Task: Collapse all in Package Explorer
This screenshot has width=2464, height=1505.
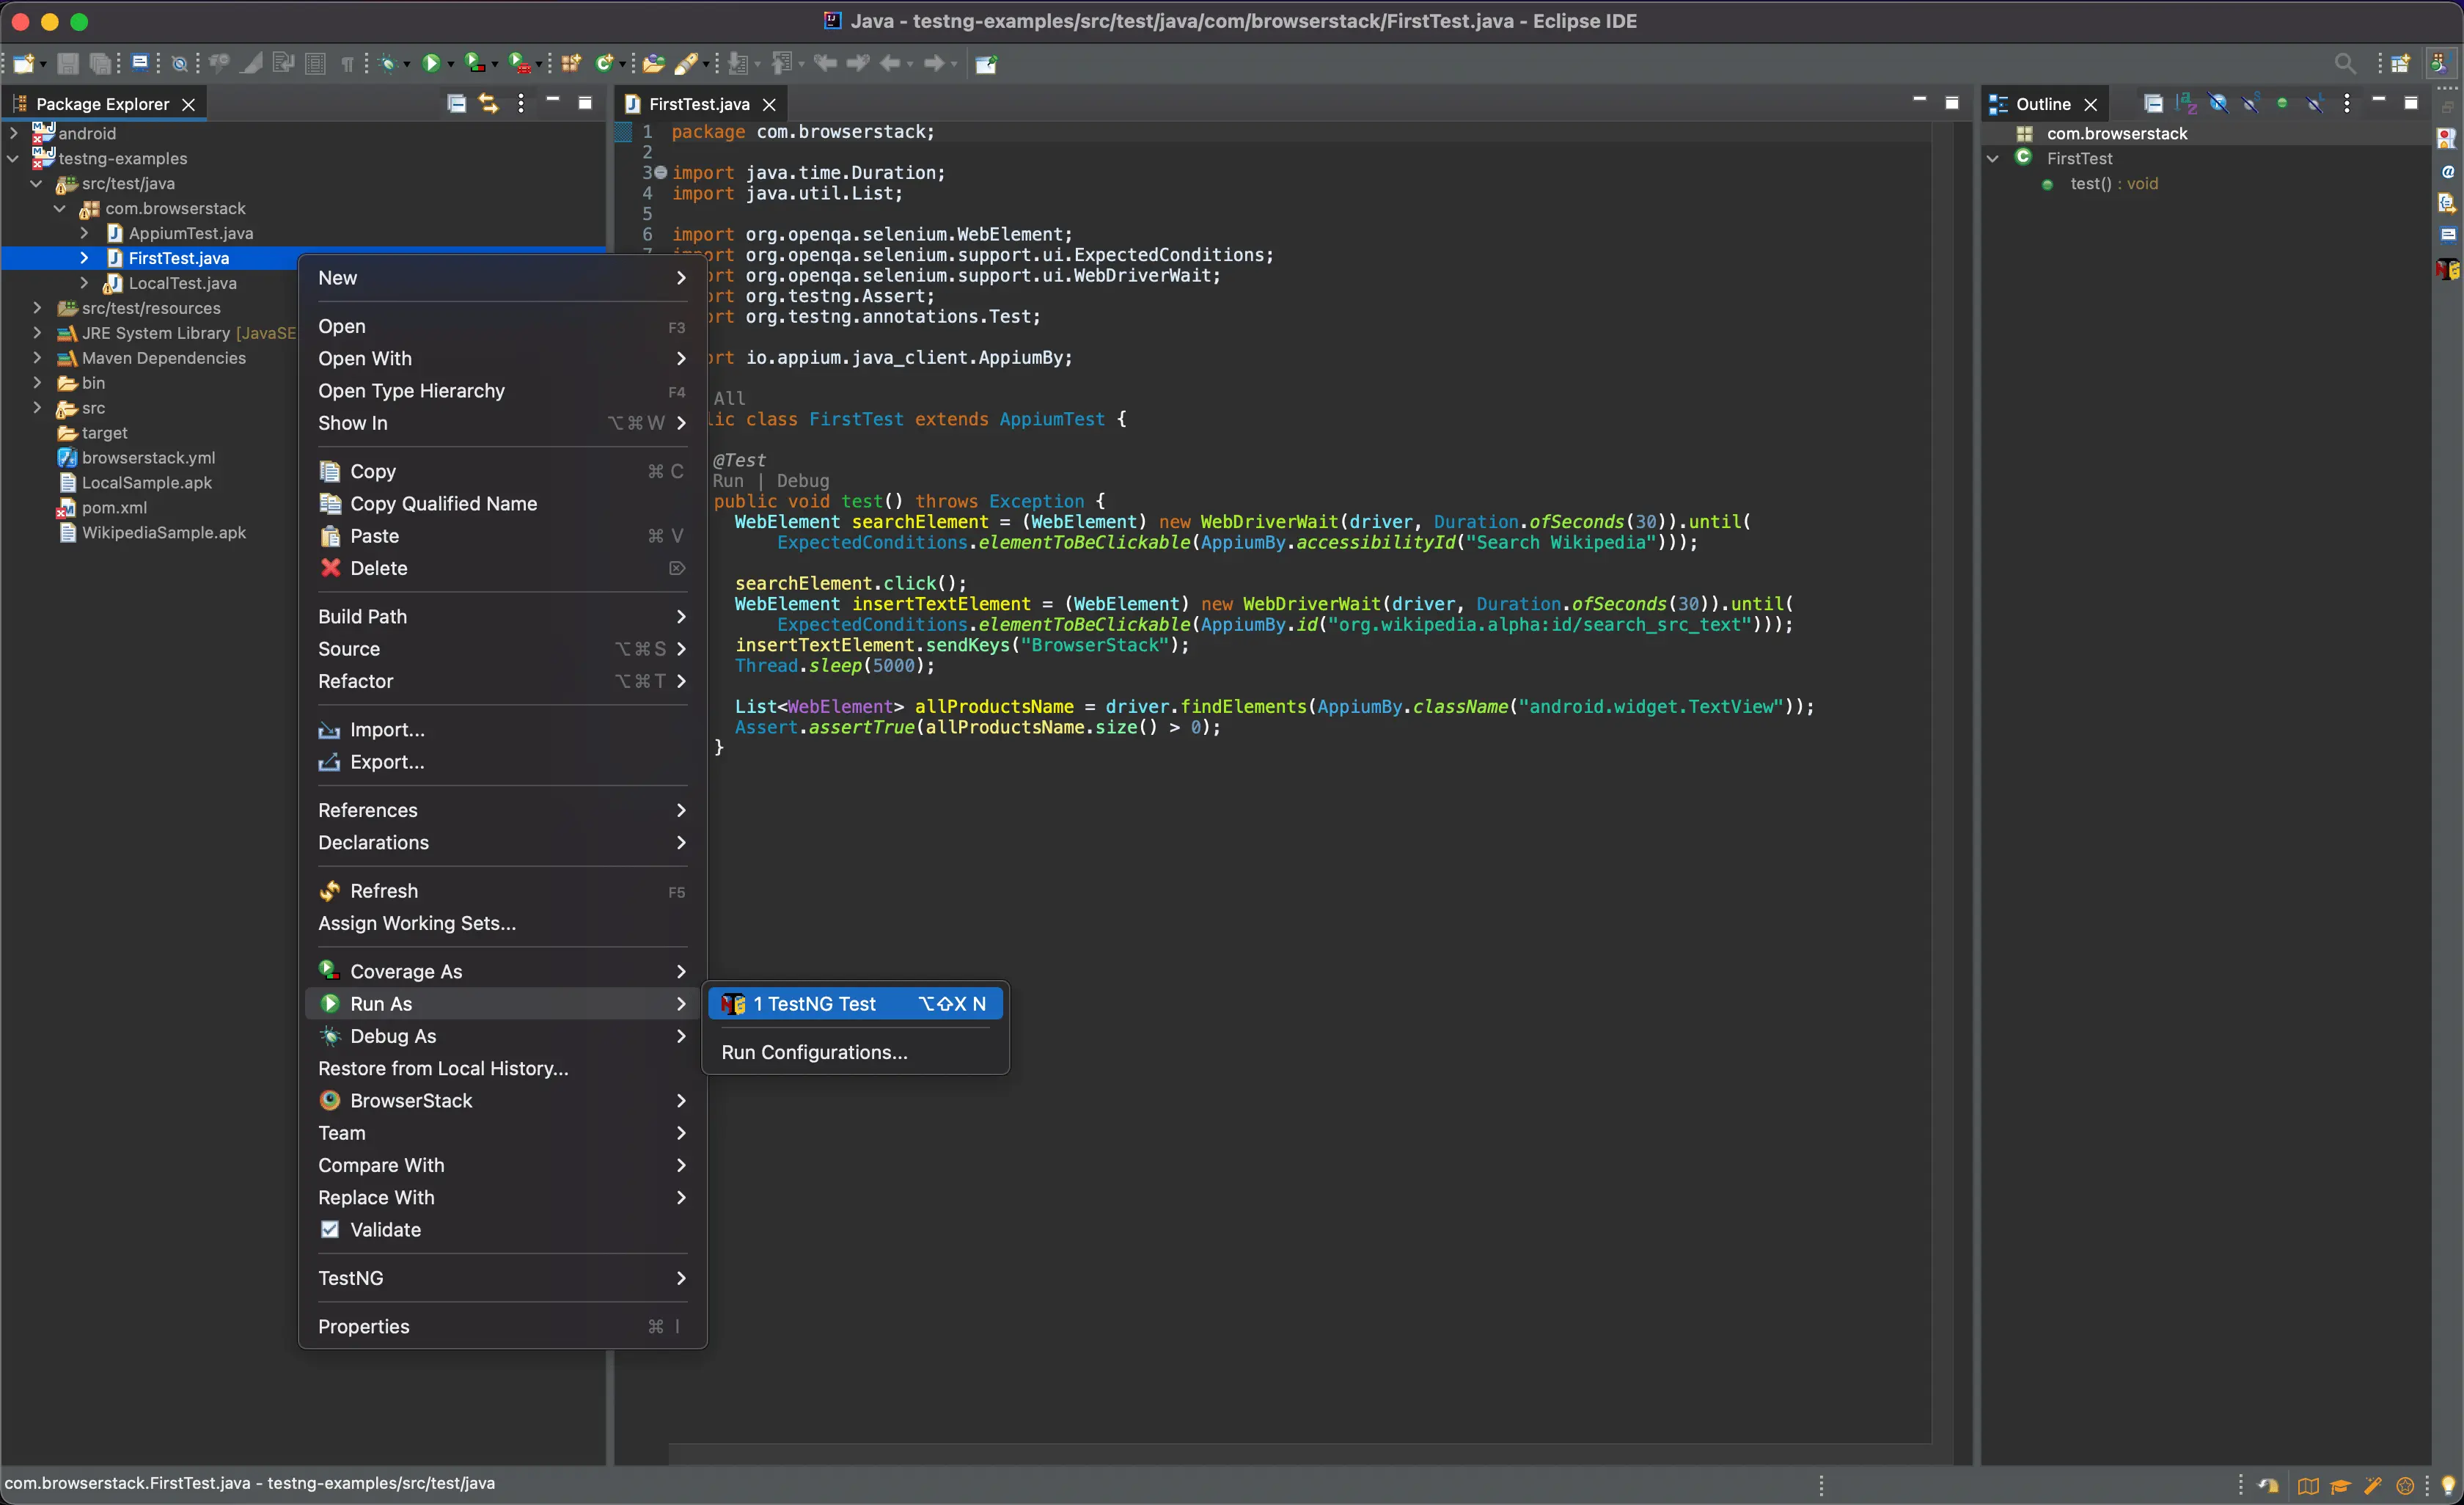Action: click(x=456, y=103)
